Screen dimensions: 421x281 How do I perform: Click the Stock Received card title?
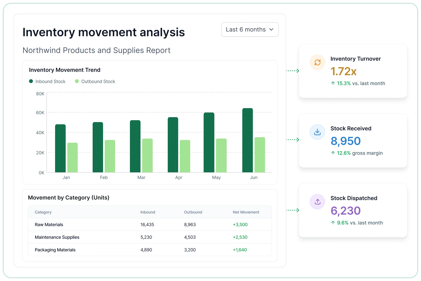point(351,128)
